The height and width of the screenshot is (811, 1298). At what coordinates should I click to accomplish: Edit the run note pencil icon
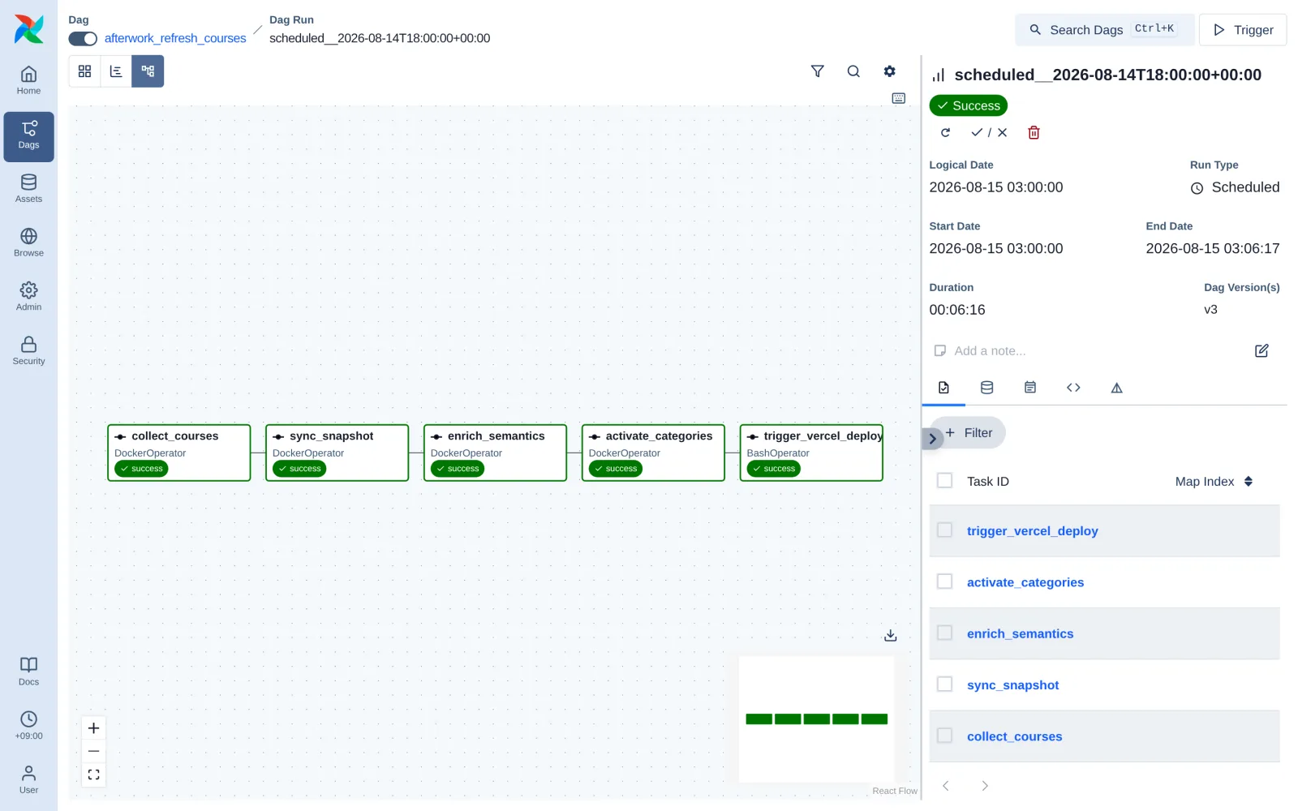[1261, 351]
